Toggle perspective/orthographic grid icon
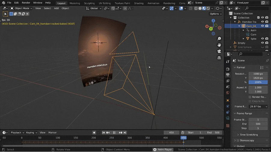This screenshot has height=152, width=271. pos(219,58)
